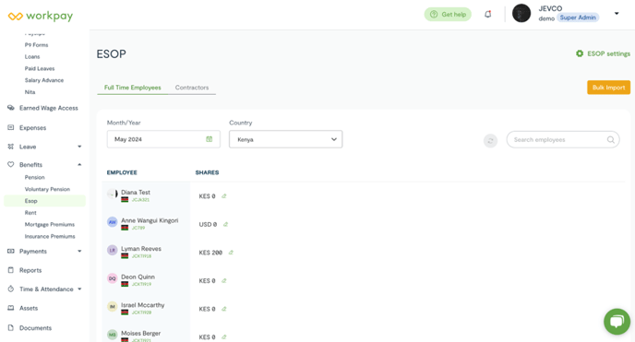
Task: Click the Get help button
Action: (448, 14)
